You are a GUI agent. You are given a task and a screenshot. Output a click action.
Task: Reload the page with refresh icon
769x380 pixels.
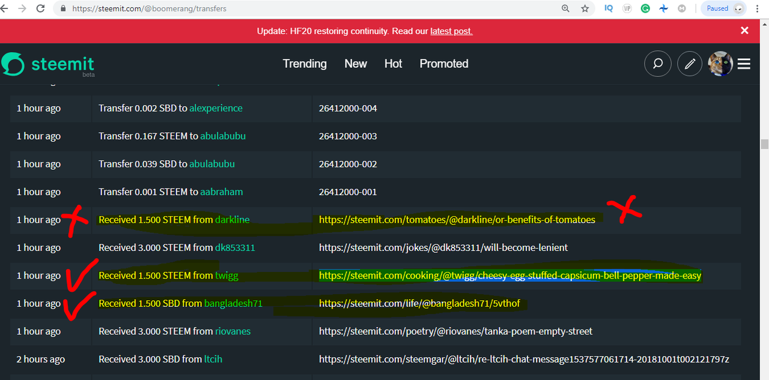point(41,8)
